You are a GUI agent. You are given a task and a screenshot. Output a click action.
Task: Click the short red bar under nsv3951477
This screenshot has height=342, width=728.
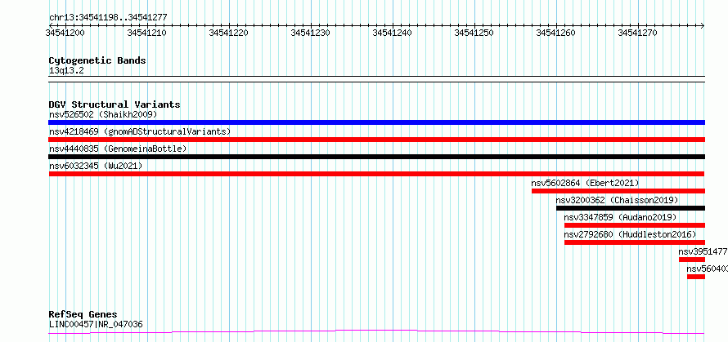coord(692,260)
